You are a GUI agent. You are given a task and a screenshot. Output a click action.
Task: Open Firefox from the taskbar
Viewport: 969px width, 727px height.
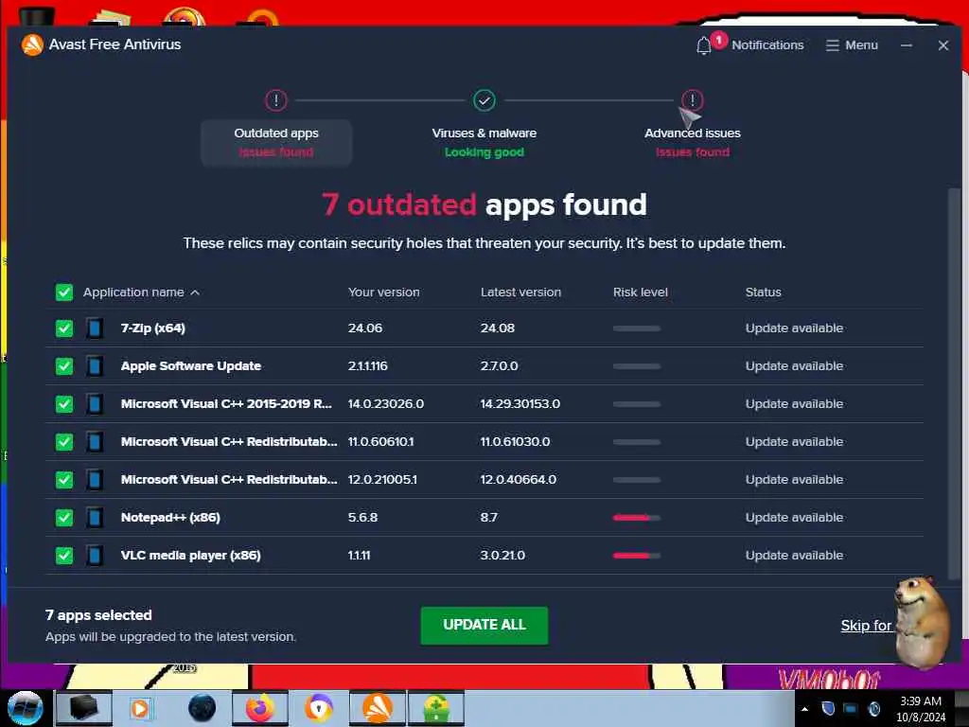click(x=259, y=708)
